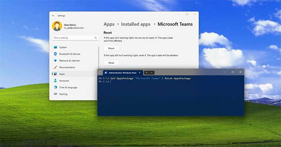
Task: Click the Reset section heading
Action: coord(108,32)
